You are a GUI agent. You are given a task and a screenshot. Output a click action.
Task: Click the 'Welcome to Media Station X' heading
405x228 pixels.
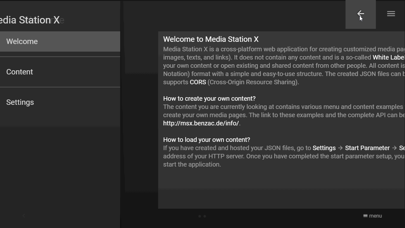[211, 39]
